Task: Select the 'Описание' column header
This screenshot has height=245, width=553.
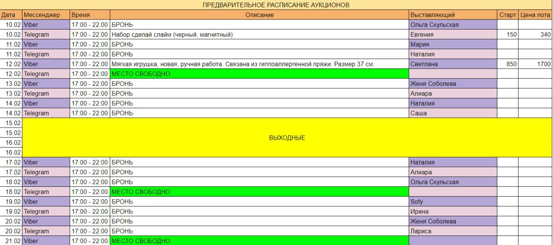Action: pos(260,15)
